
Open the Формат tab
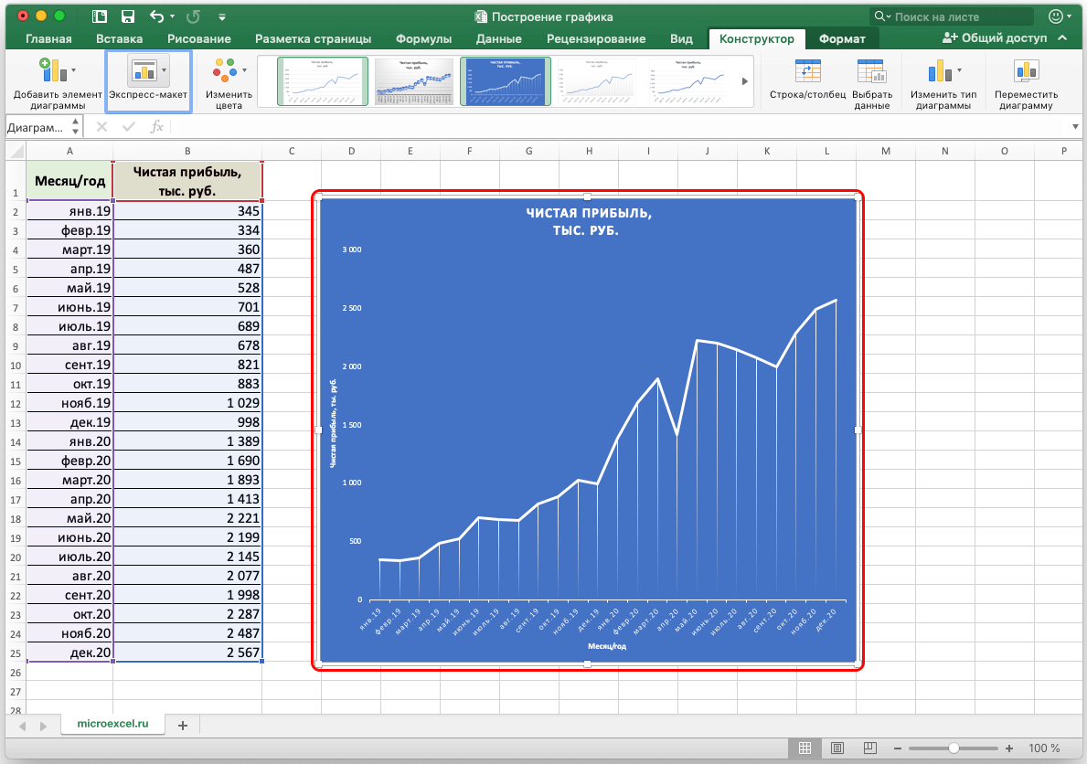tap(842, 38)
